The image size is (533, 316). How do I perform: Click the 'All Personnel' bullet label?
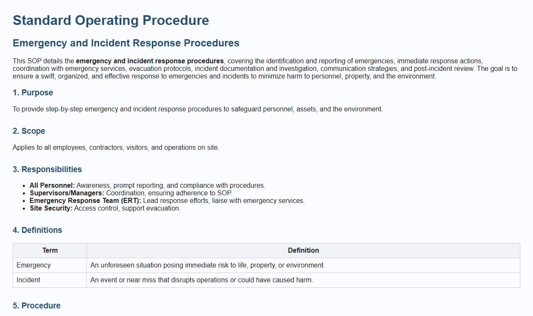click(x=52, y=186)
